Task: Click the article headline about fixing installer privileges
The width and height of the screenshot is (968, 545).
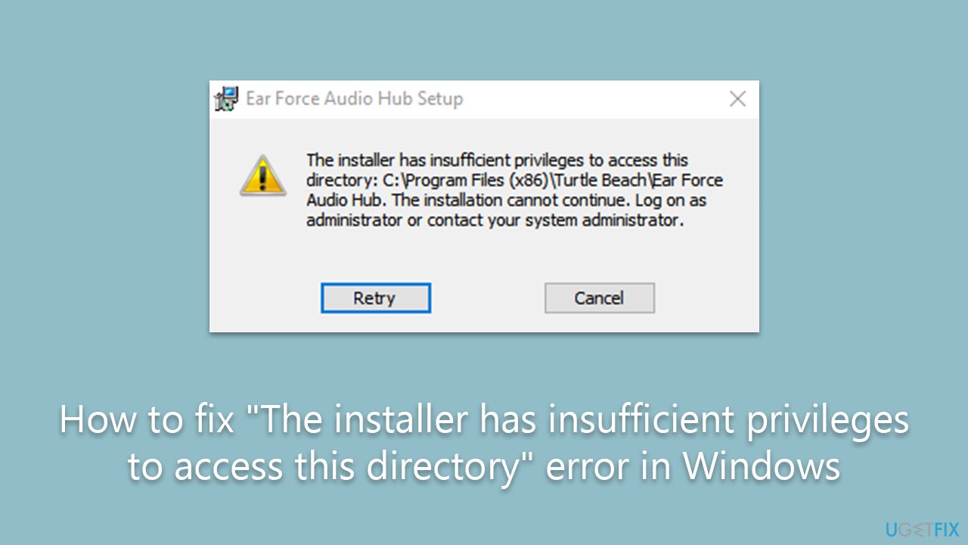Action: pos(484,443)
